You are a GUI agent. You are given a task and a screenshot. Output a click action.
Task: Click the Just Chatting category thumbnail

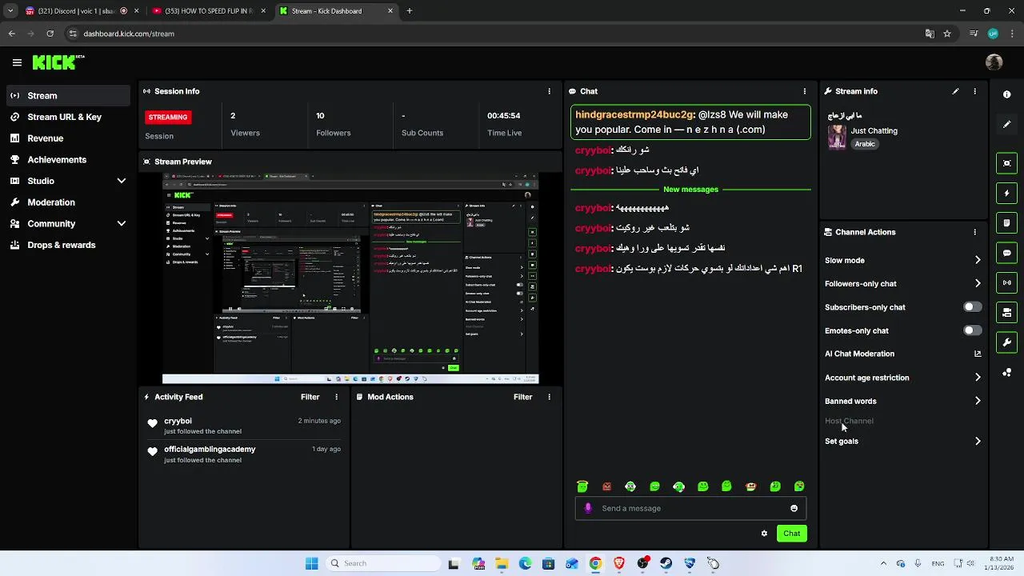837,137
